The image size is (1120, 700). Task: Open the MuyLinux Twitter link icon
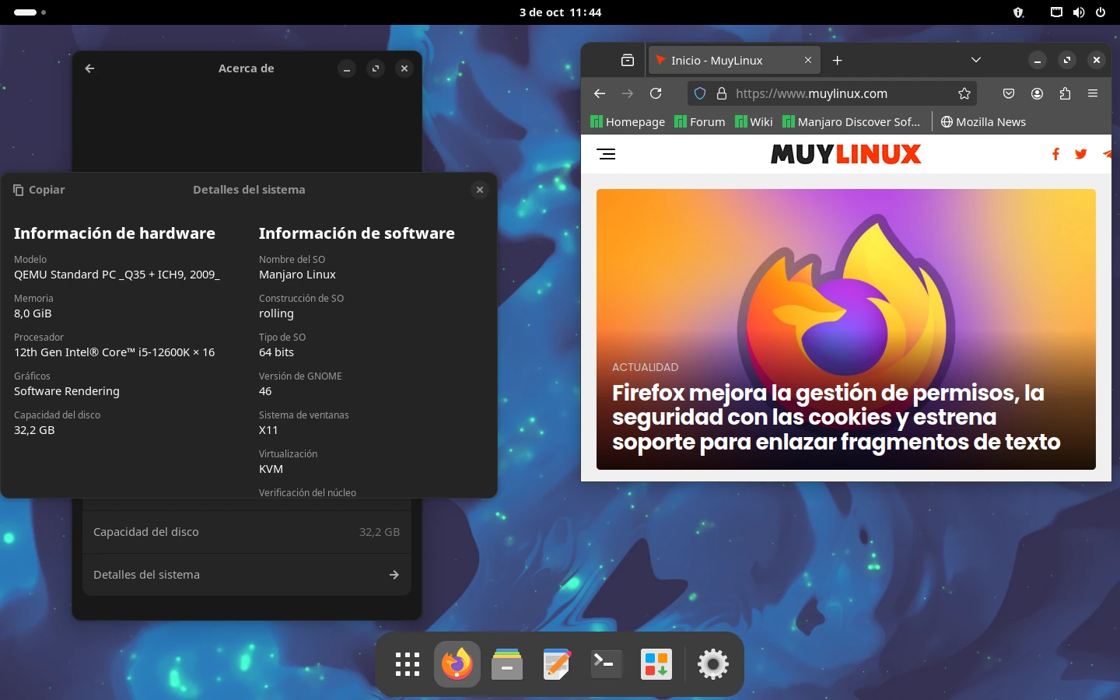(1080, 154)
